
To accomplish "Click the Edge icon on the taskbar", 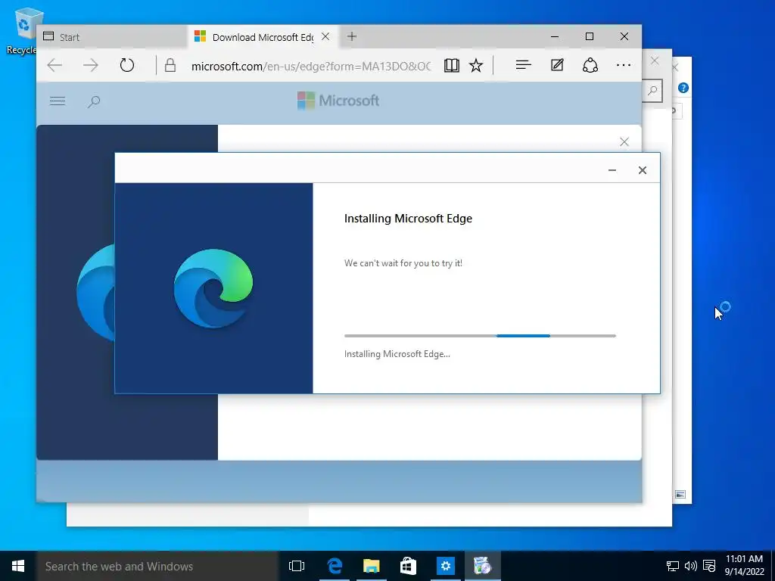I will click(335, 566).
